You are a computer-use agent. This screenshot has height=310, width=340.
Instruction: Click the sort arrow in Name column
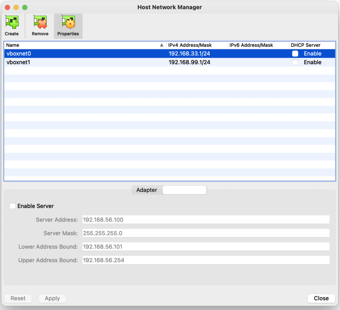161,45
